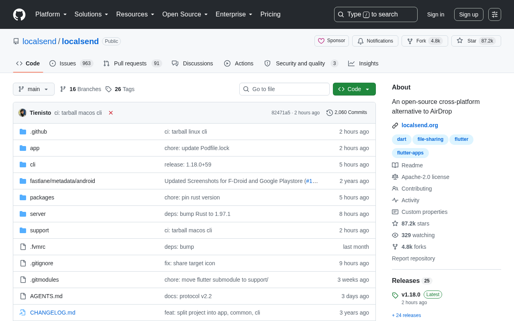Expand the Enterprise menu
The width and height of the screenshot is (514, 321).
[234, 14]
